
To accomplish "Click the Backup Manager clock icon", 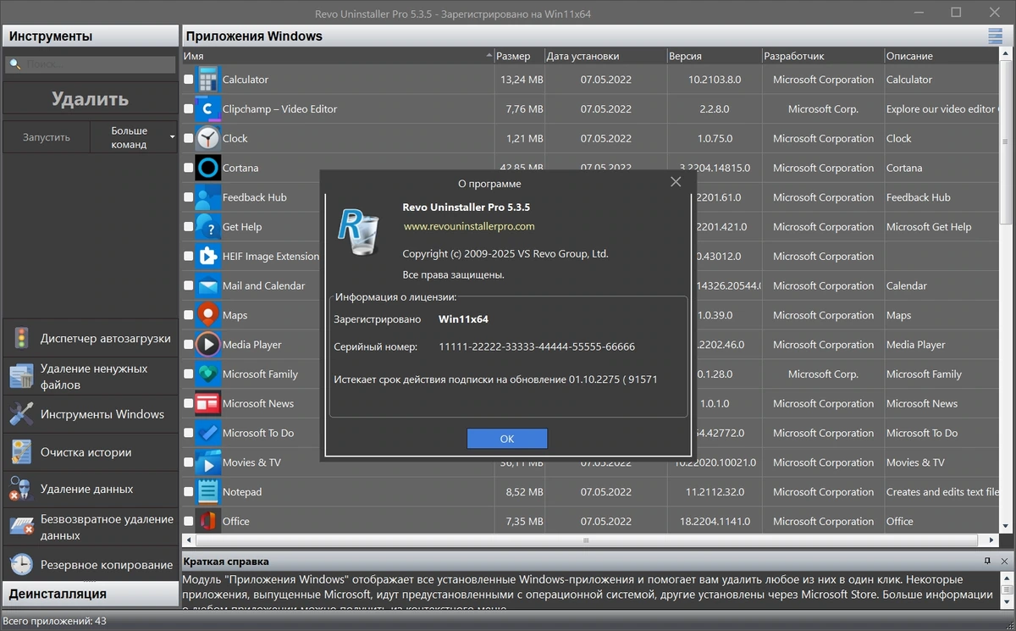I will coord(21,564).
